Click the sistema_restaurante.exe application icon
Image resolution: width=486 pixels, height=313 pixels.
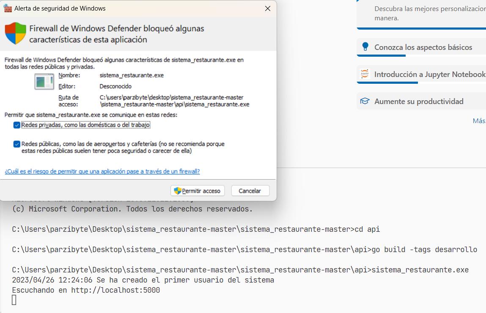(44, 81)
